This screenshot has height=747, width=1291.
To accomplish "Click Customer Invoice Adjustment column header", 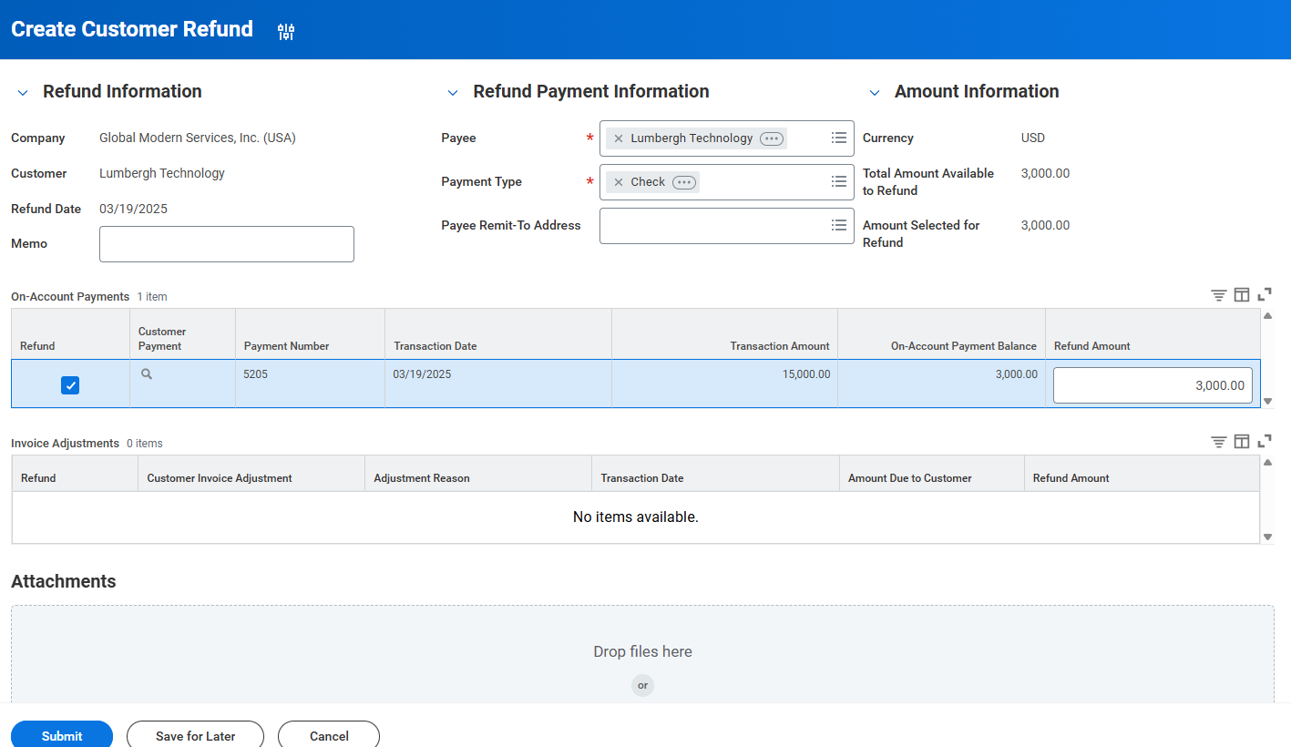I will point(251,474).
